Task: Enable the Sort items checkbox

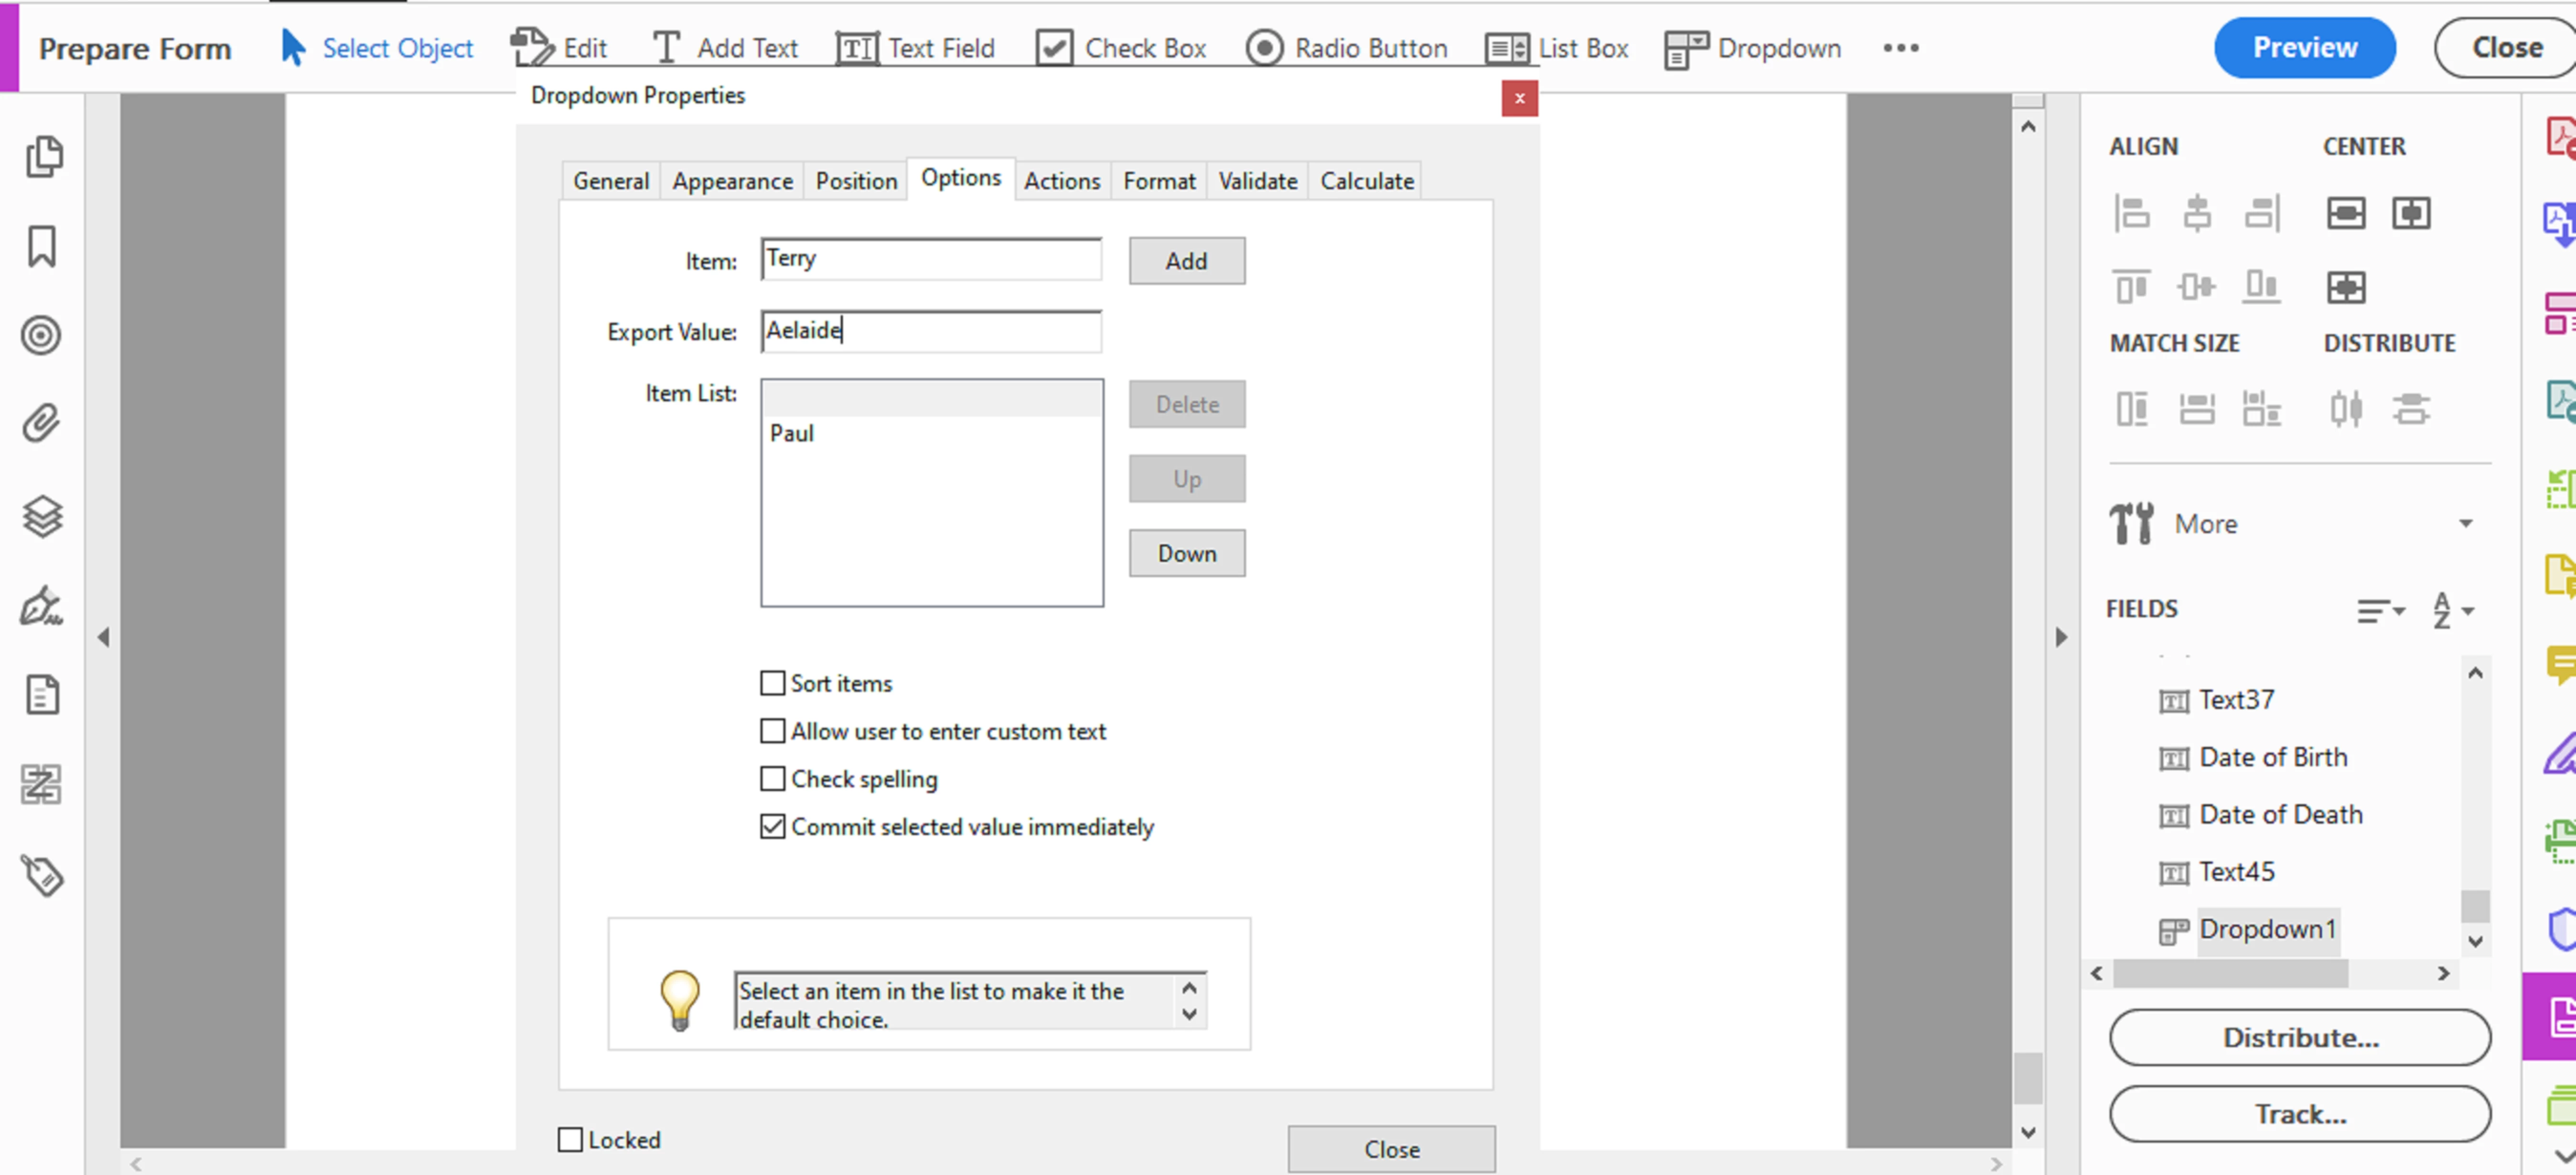Action: coord(772,683)
